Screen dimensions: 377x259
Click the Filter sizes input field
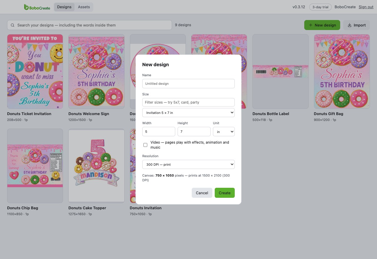(x=188, y=102)
